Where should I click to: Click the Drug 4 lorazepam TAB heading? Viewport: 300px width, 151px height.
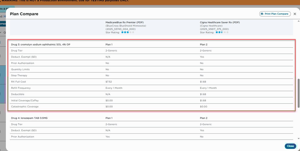36,118
